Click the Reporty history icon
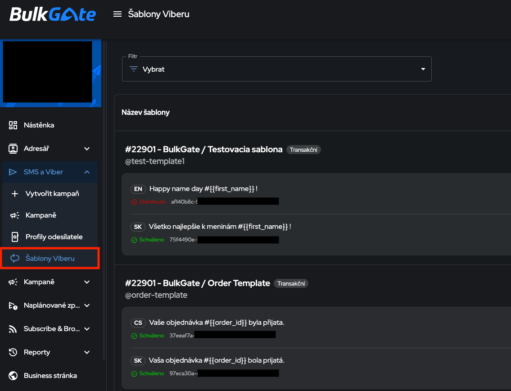Viewport: 511px width, 391px height. coord(13,352)
